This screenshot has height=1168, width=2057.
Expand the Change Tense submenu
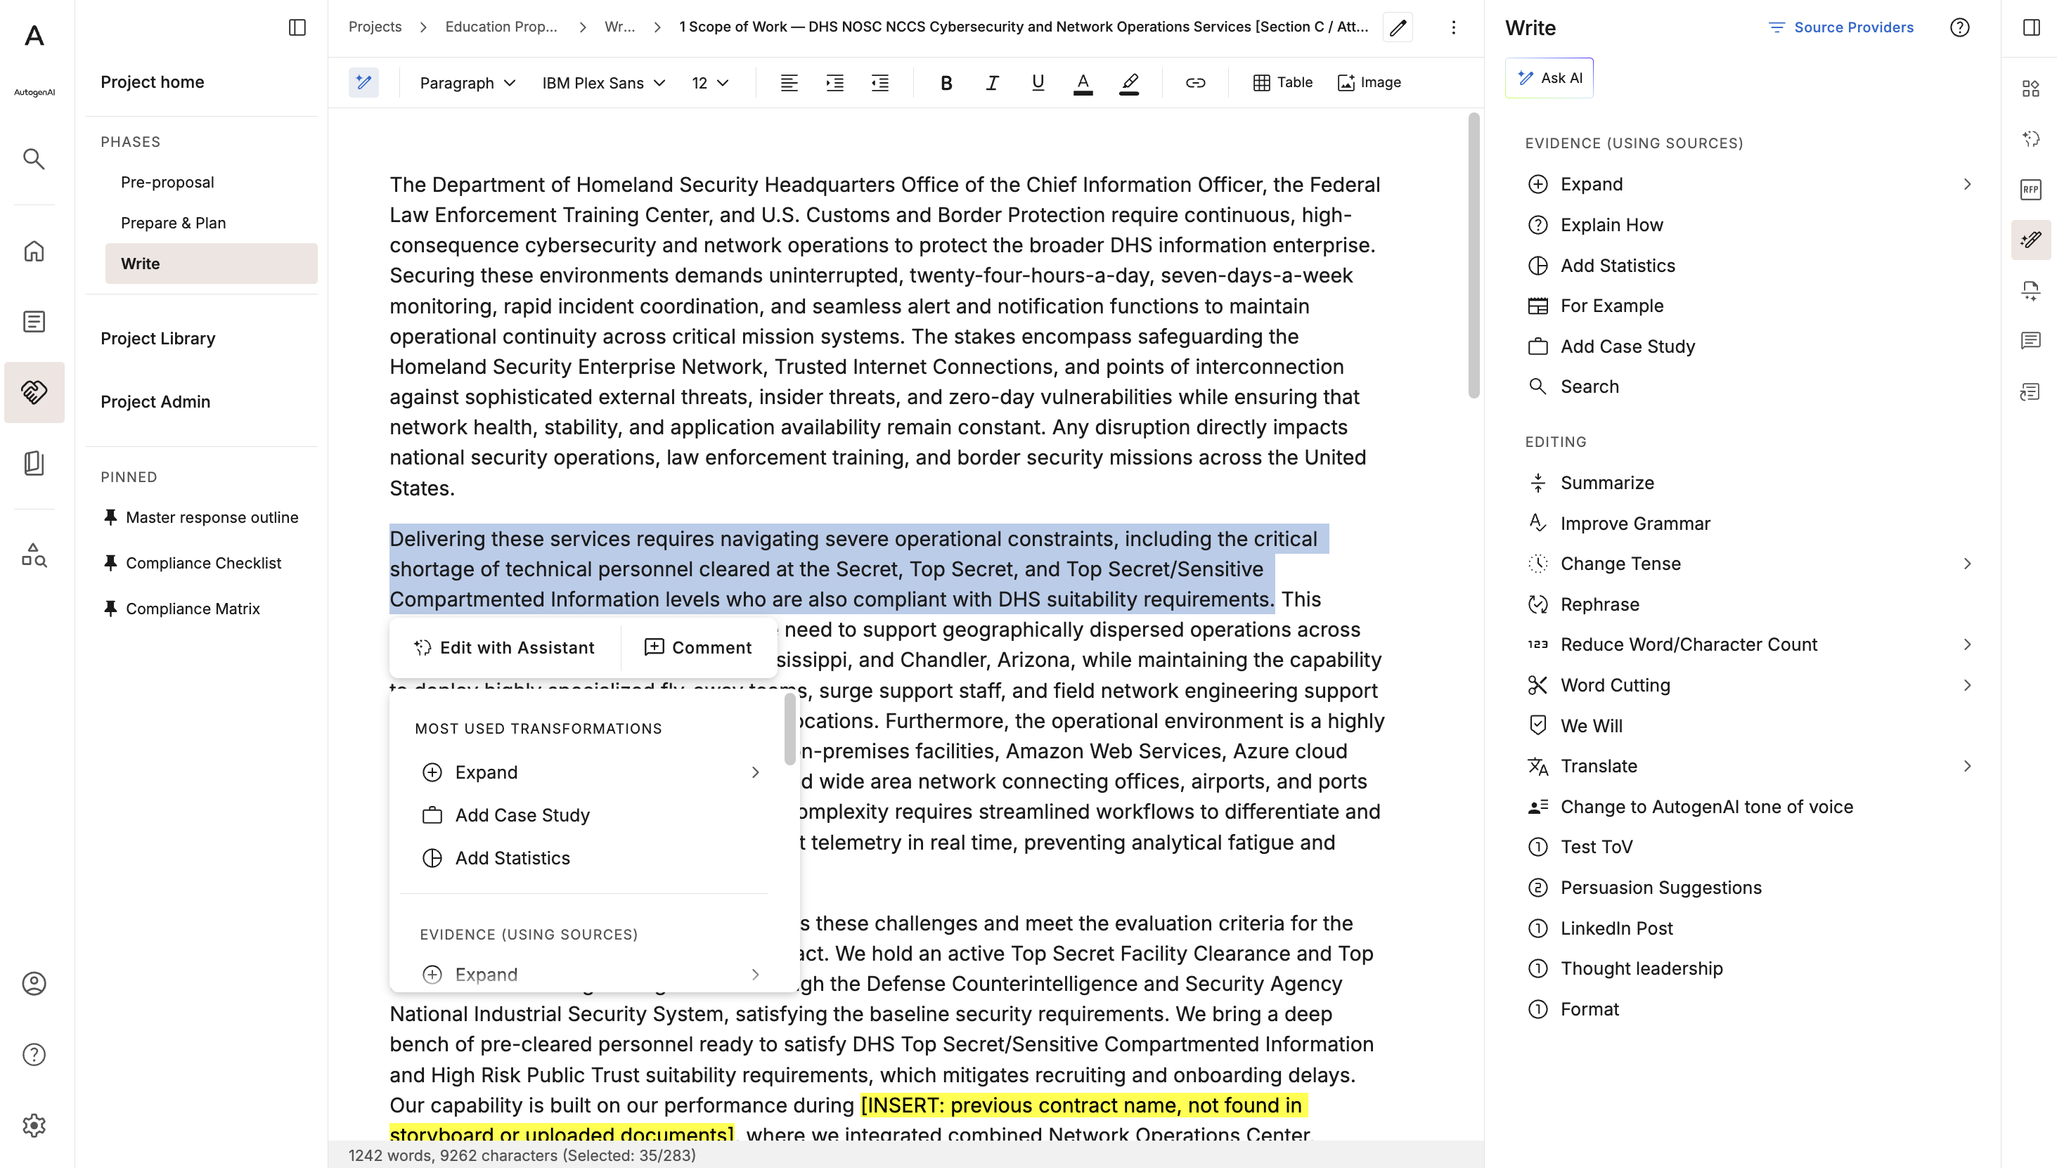coord(1967,564)
